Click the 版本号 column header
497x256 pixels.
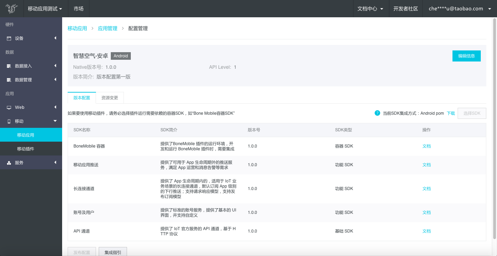click(254, 130)
